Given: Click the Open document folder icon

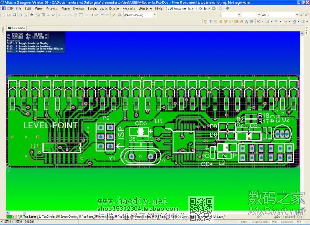Looking at the screenshot, I should coord(9,15).
